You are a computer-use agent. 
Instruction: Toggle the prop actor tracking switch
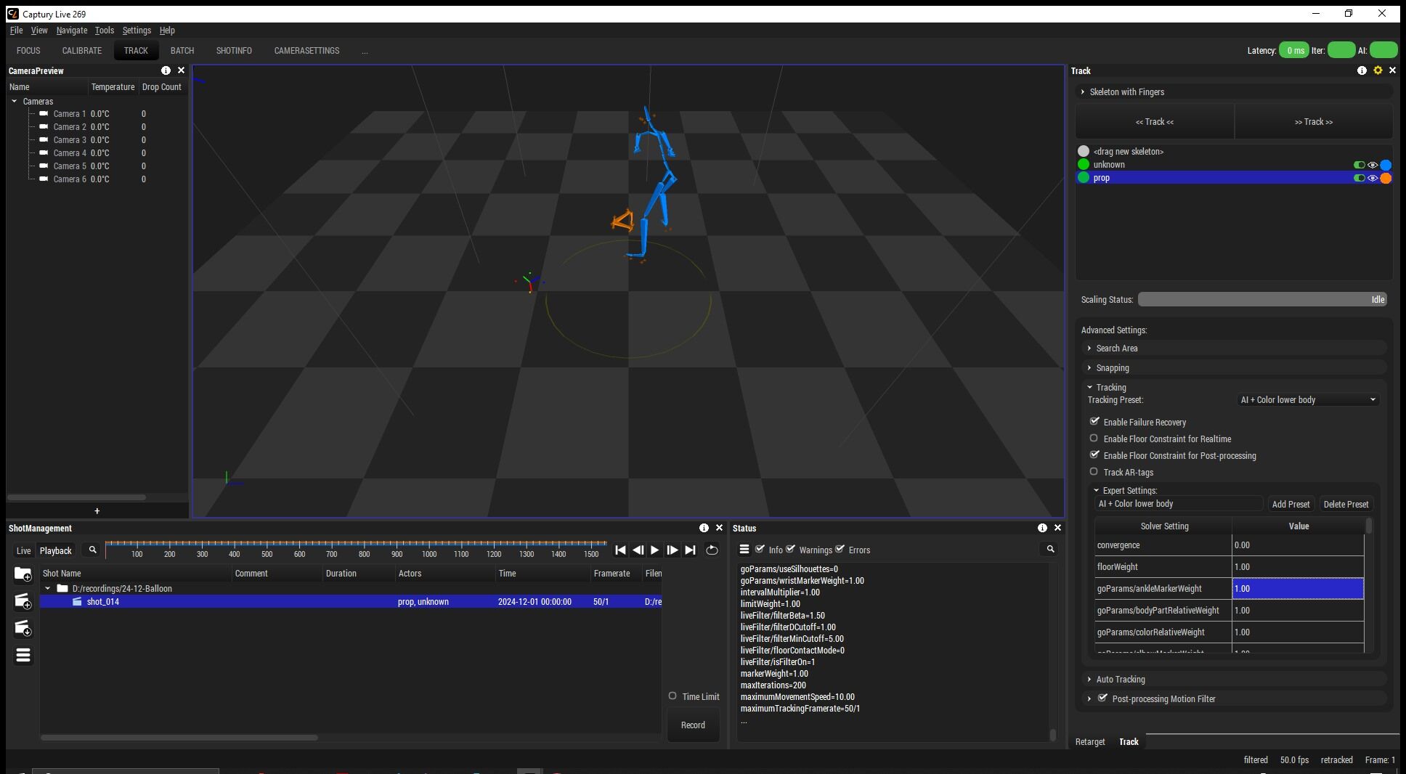click(x=1359, y=178)
